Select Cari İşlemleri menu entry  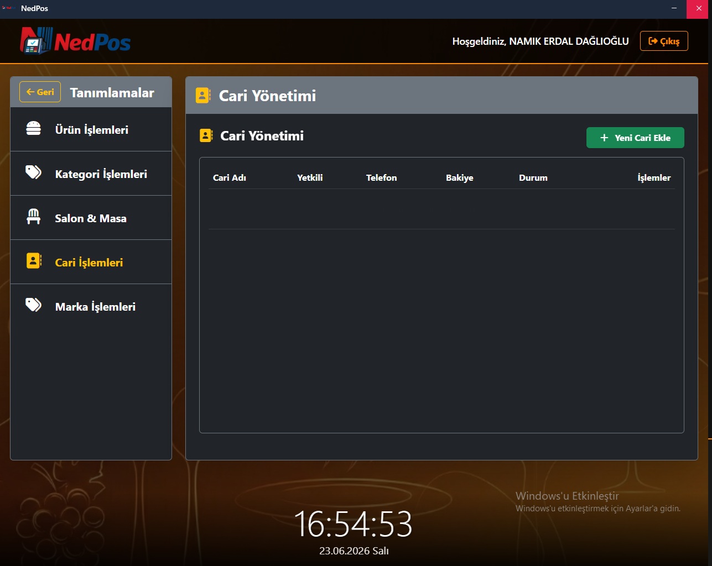(91, 262)
